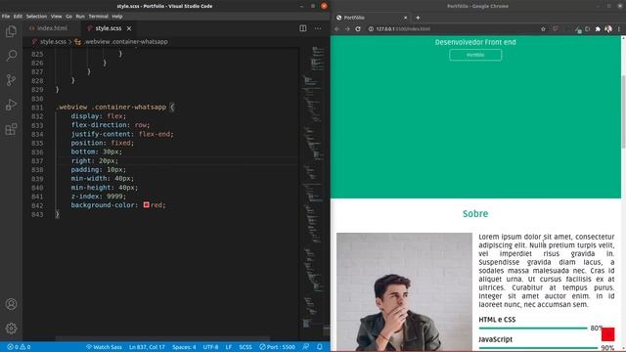Click the code minimap in VS Code
The width and height of the screenshot is (626, 352).
(x=314, y=188)
